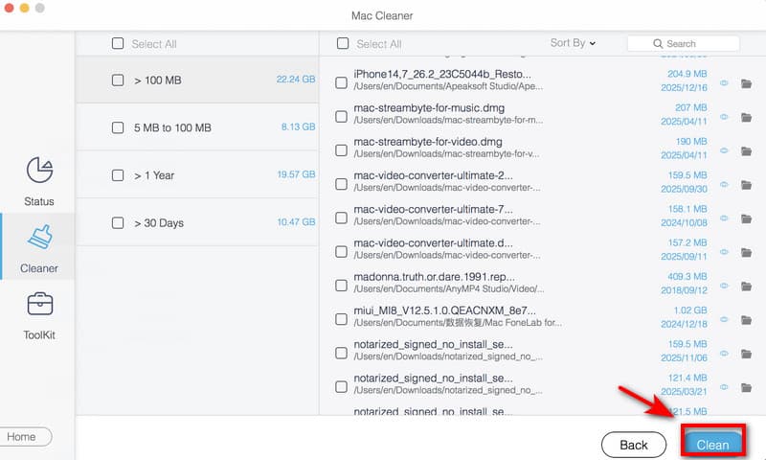
Task: Enable Select All in file list
Action: [x=343, y=44]
